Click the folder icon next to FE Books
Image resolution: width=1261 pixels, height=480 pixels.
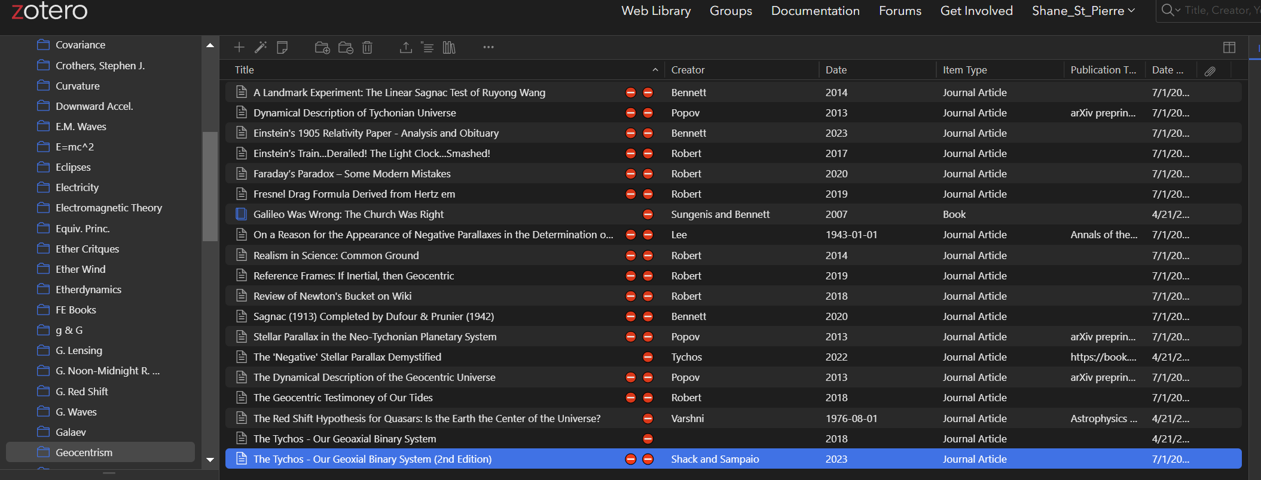click(x=43, y=309)
